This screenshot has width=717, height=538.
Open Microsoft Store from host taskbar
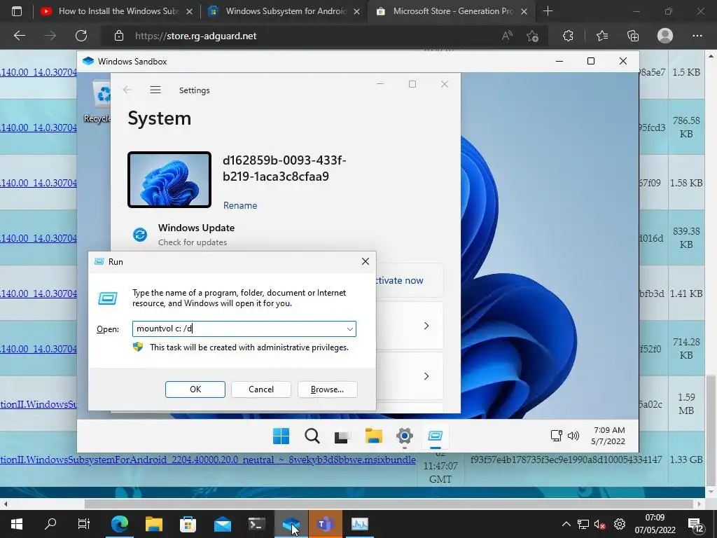pyautogui.click(x=188, y=524)
